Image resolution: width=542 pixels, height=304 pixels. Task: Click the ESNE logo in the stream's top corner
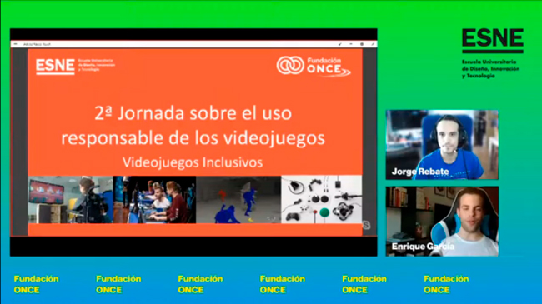click(493, 41)
